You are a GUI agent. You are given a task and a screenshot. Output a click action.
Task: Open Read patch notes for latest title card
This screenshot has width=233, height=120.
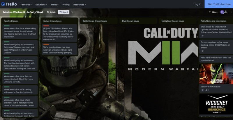click(216, 59)
